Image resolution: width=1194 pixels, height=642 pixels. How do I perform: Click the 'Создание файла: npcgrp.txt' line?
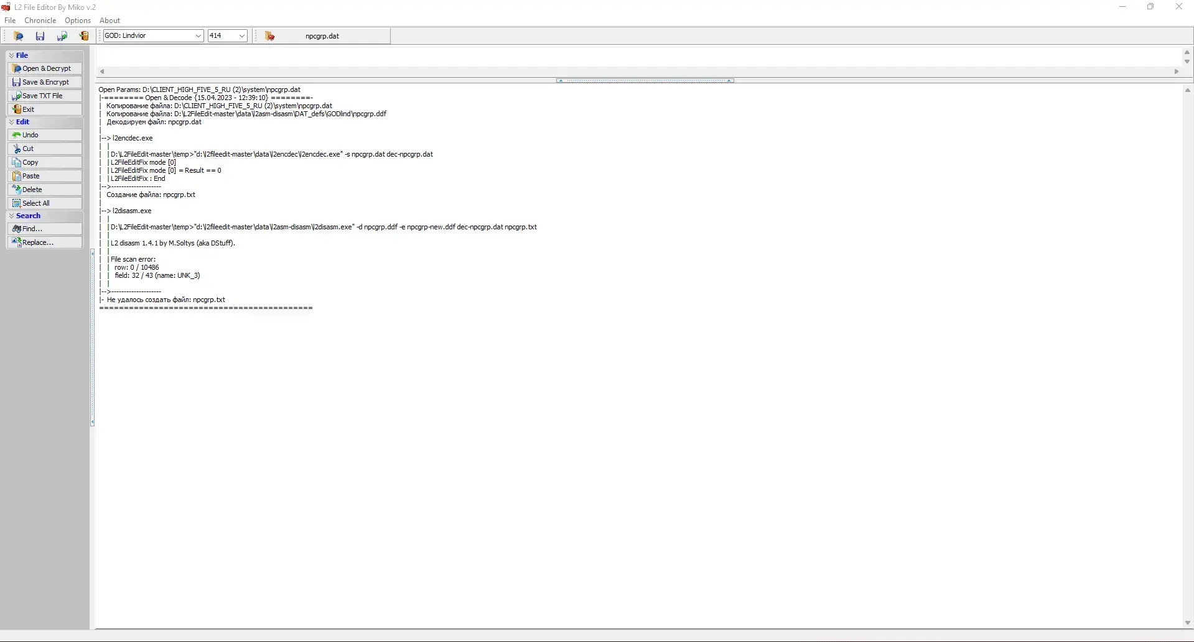click(151, 195)
